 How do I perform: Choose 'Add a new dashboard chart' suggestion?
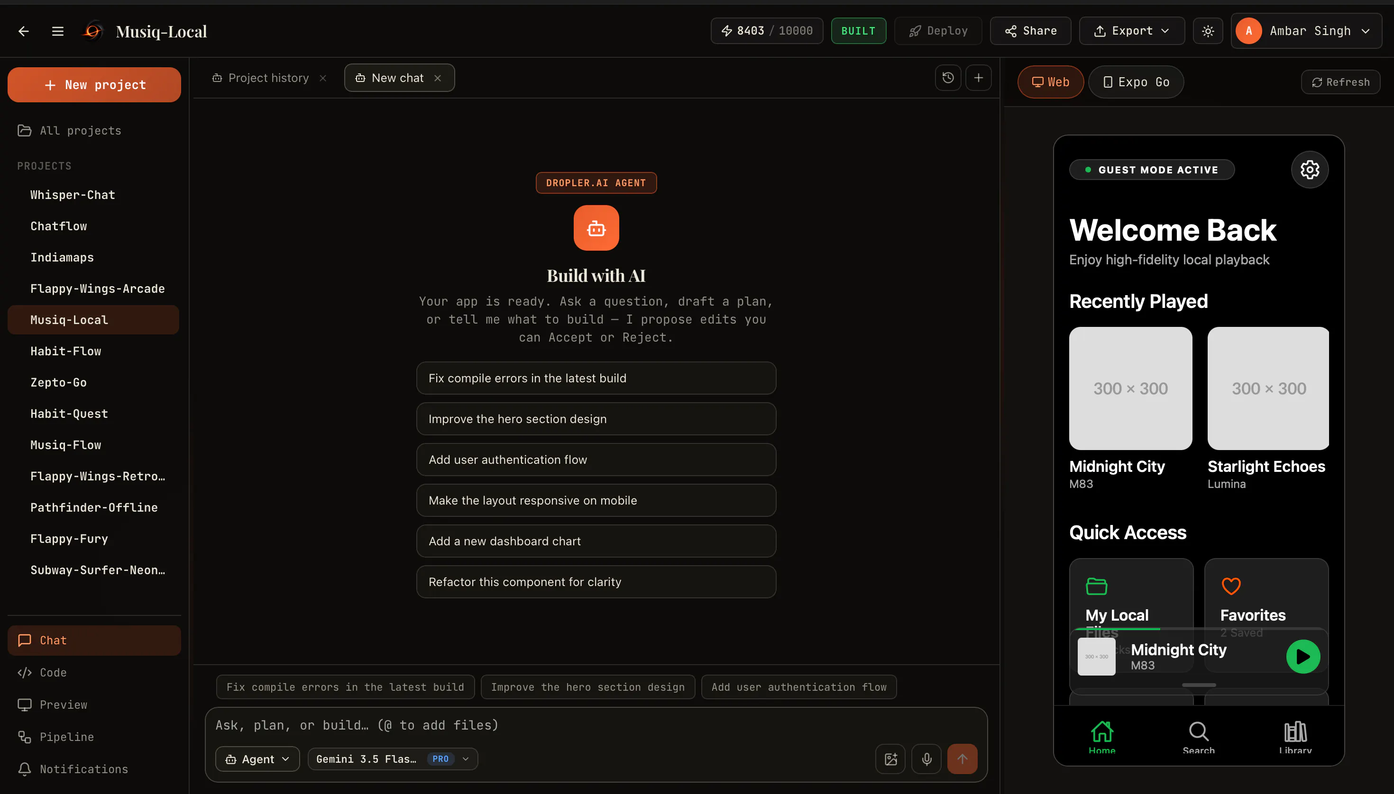point(596,541)
